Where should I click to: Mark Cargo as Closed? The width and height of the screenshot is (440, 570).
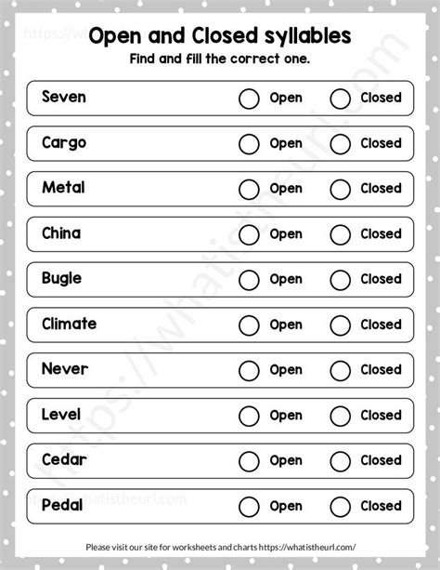point(340,144)
